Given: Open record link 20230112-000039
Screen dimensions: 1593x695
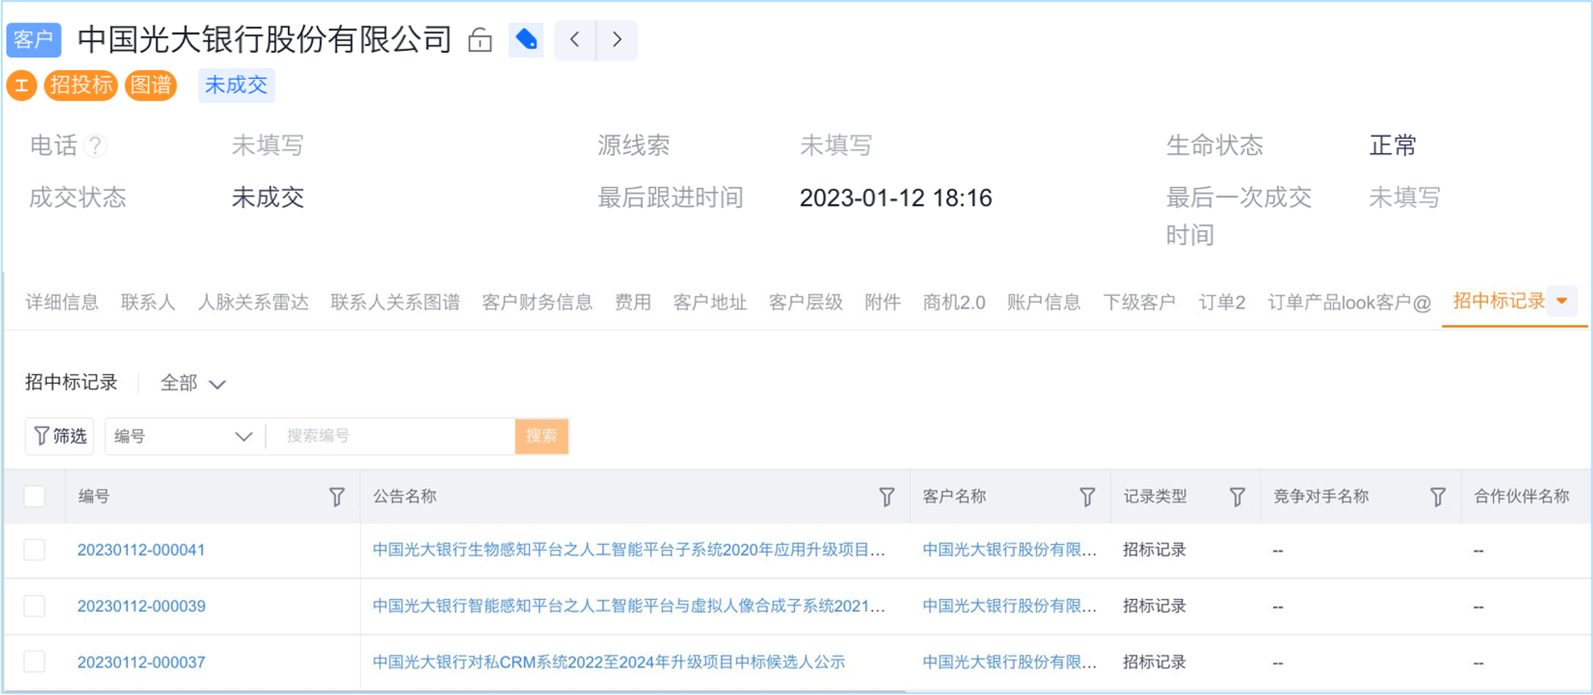Looking at the screenshot, I should tap(141, 606).
